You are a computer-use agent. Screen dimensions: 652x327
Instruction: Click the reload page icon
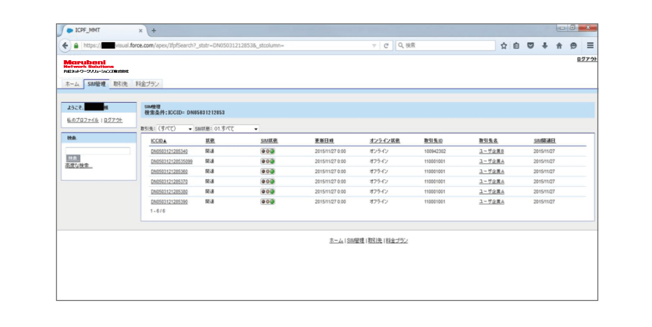386,45
